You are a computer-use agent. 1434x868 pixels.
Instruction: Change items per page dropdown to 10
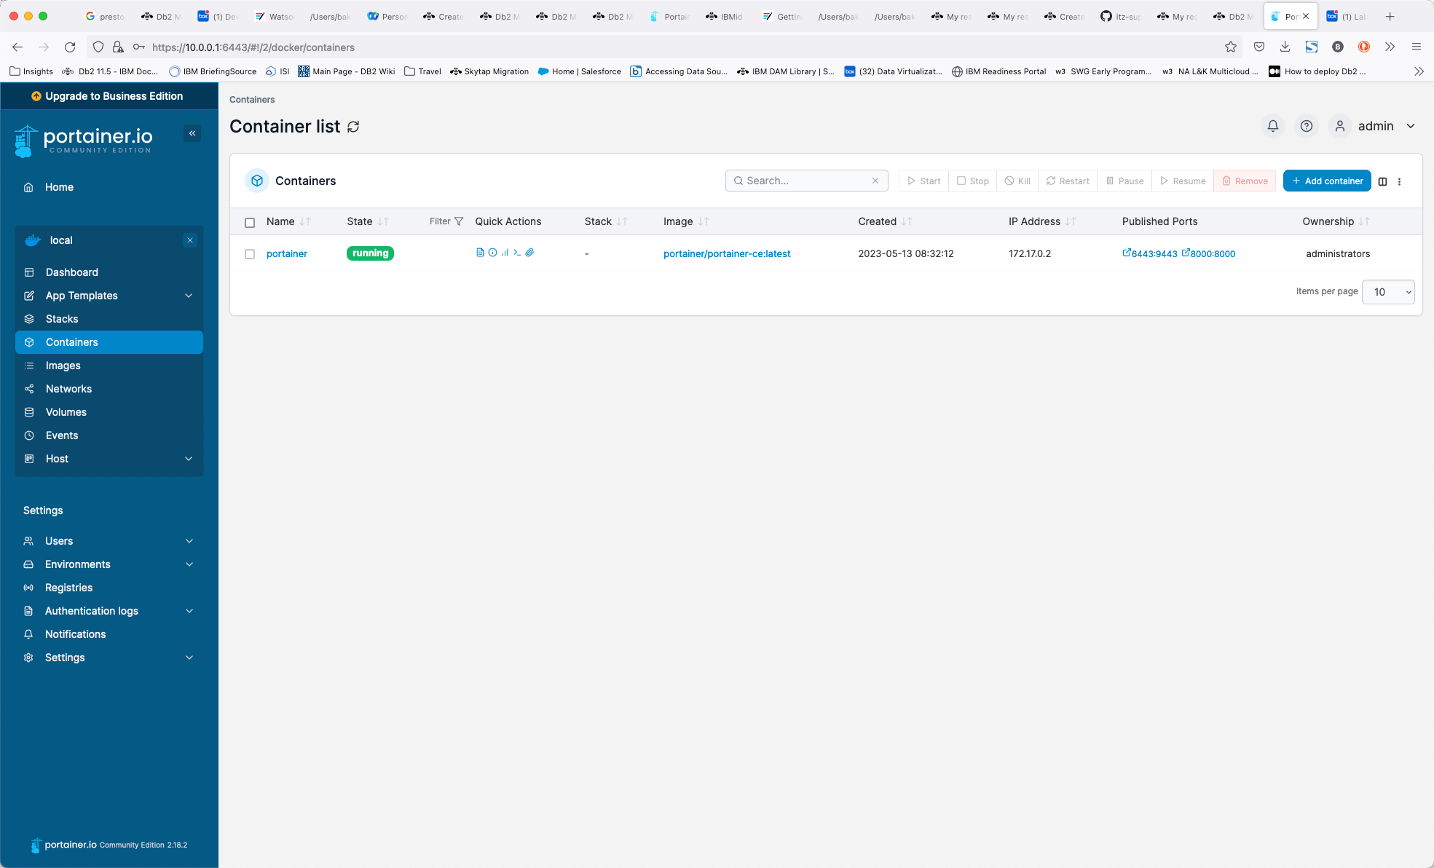click(x=1388, y=291)
